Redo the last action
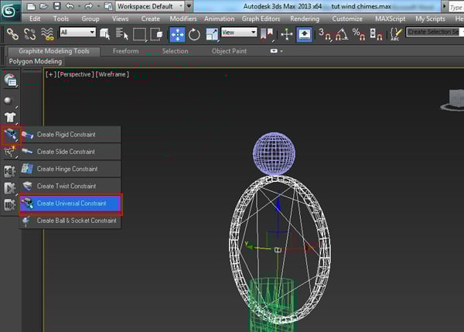This screenshot has width=464, height=332. [x=88, y=6]
